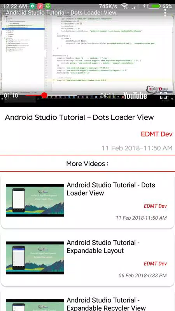Open Expandable Recycler View video thumbnail
The image size is (175, 311).
click(x=35, y=305)
